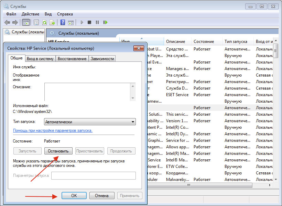Viewport: 282px width, 206px height.
Task: Close the HP Service properties dialog
Action: tap(139, 48)
